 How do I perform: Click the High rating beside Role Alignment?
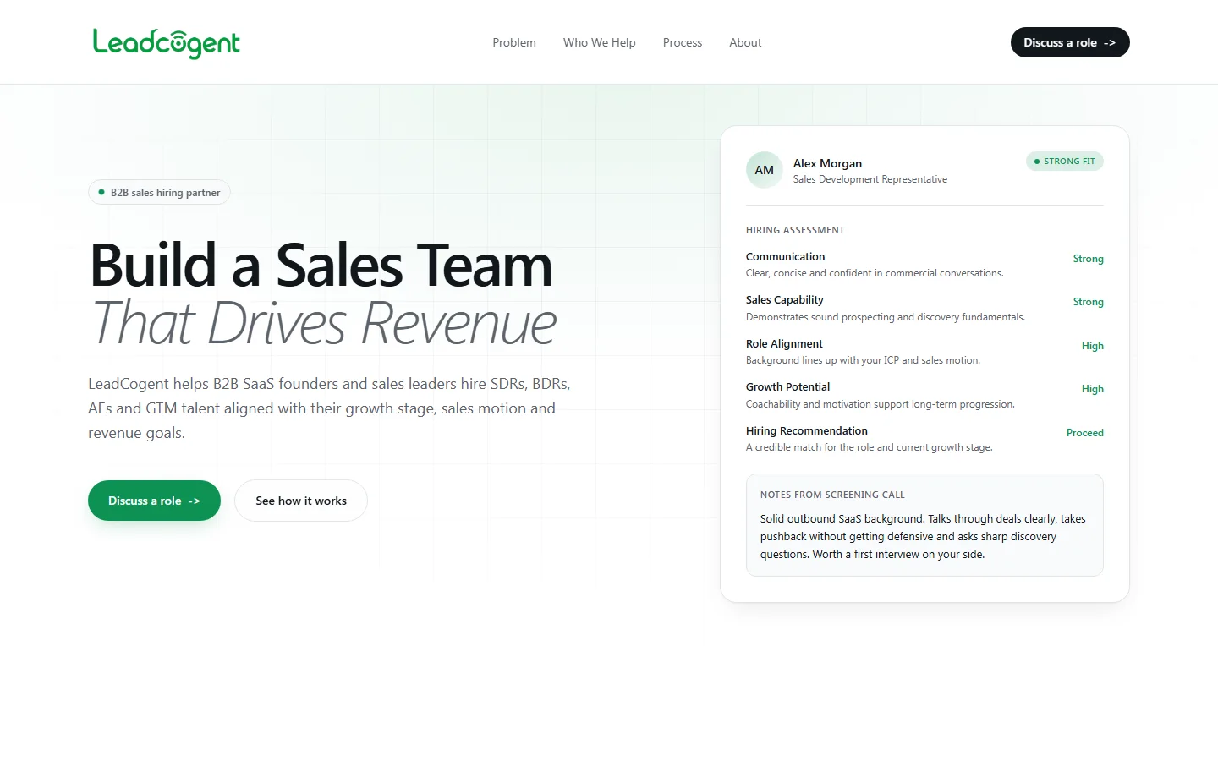1093,346
